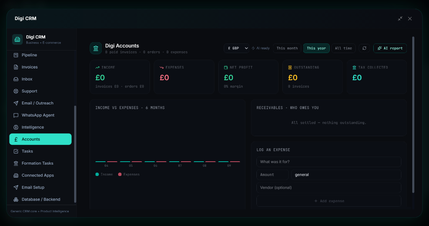Click the pound sign icon beside Accounts
This screenshot has width=429, height=226.
(x=16, y=139)
